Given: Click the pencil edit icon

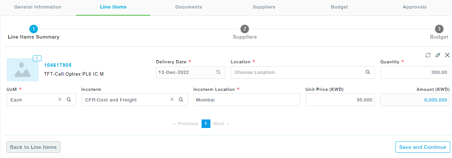Looking at the screenshot, I should coord(438,55).
